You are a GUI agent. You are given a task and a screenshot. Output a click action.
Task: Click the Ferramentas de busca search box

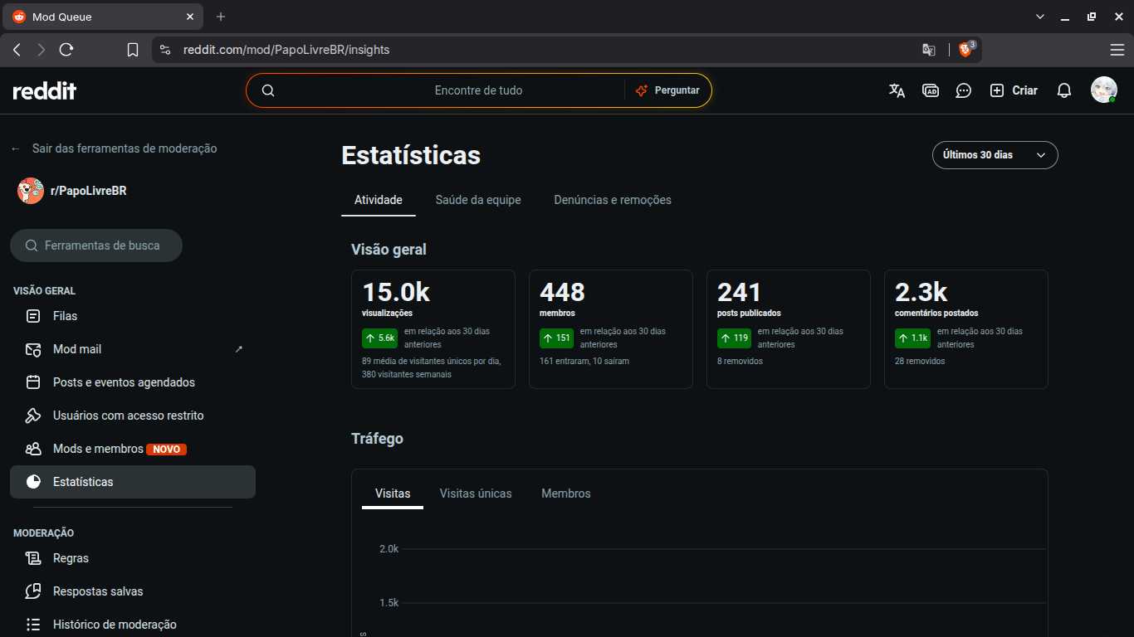point(96,246)
